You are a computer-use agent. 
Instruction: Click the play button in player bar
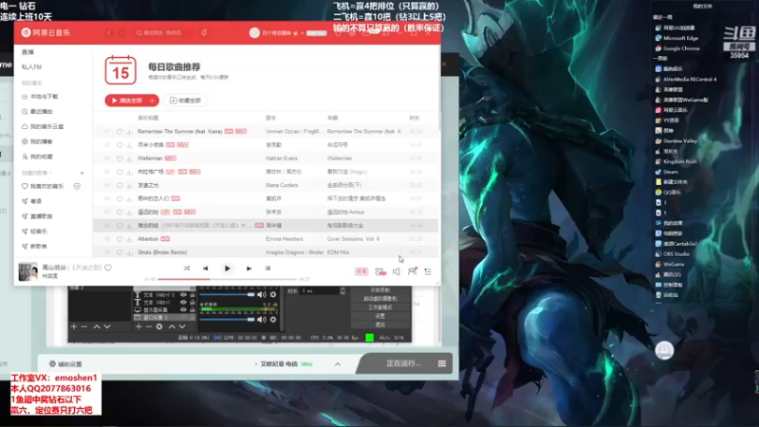pos(227,269)
